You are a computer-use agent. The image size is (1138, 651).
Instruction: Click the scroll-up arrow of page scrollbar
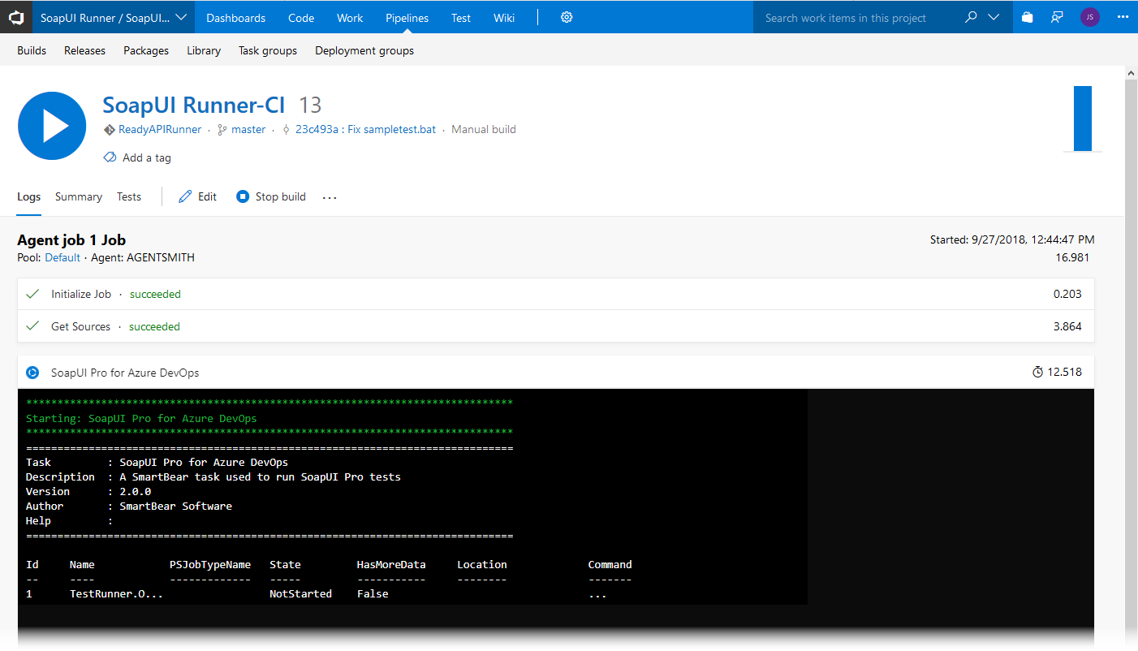(1132, 73)
